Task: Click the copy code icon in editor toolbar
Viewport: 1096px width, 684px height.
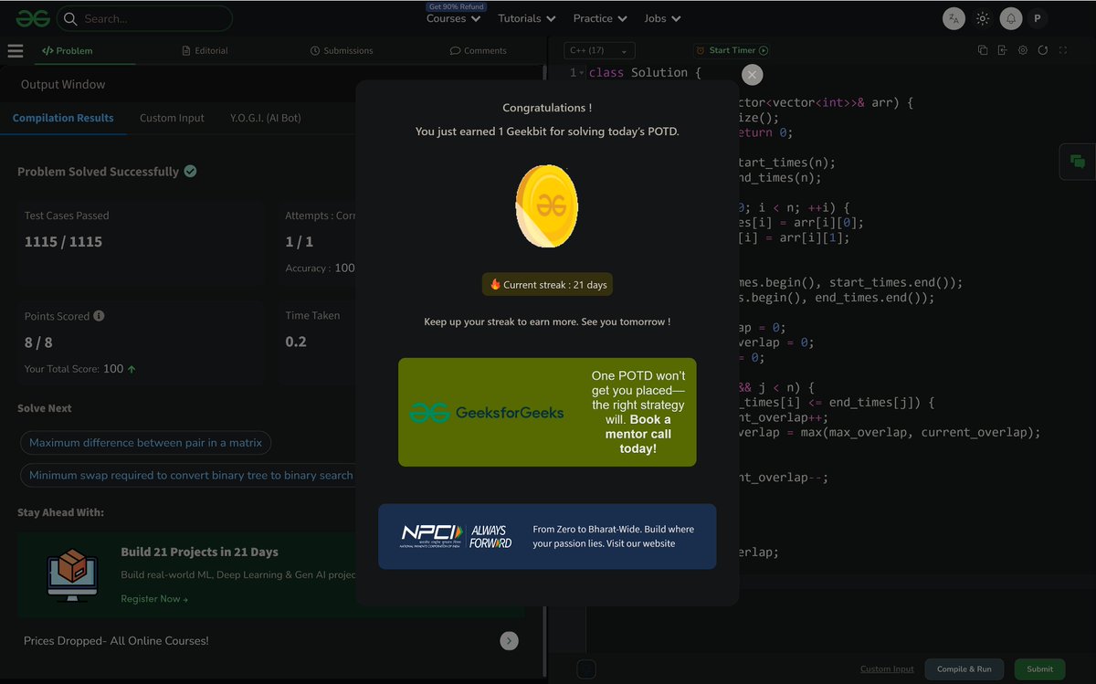Action: click(983, 50)
